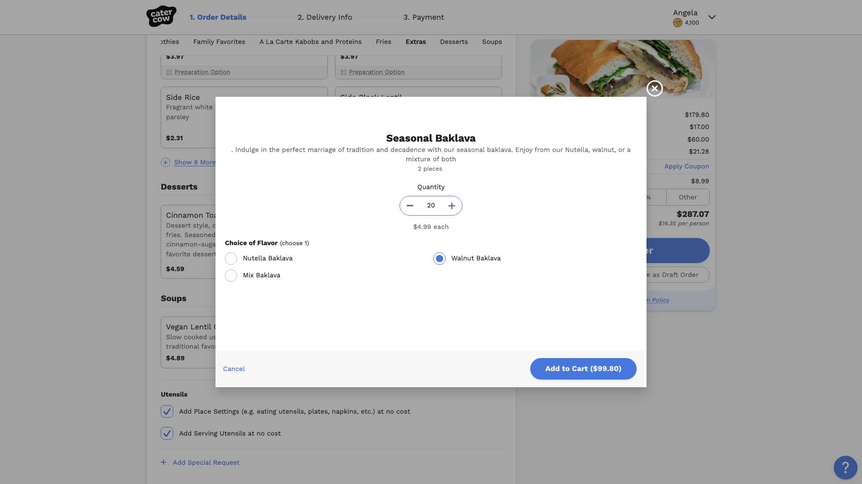The height and width of the screenshot is (484, 862).
Task: Open right Preparation Option link
Action: [376, 72]
